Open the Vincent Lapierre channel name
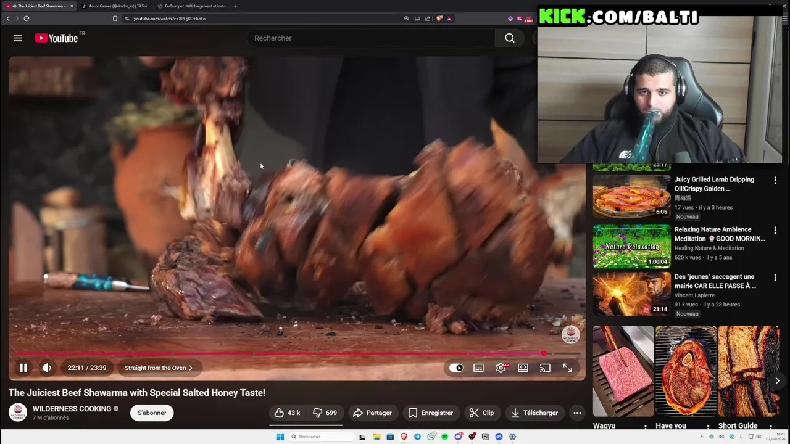 (694, 295)
